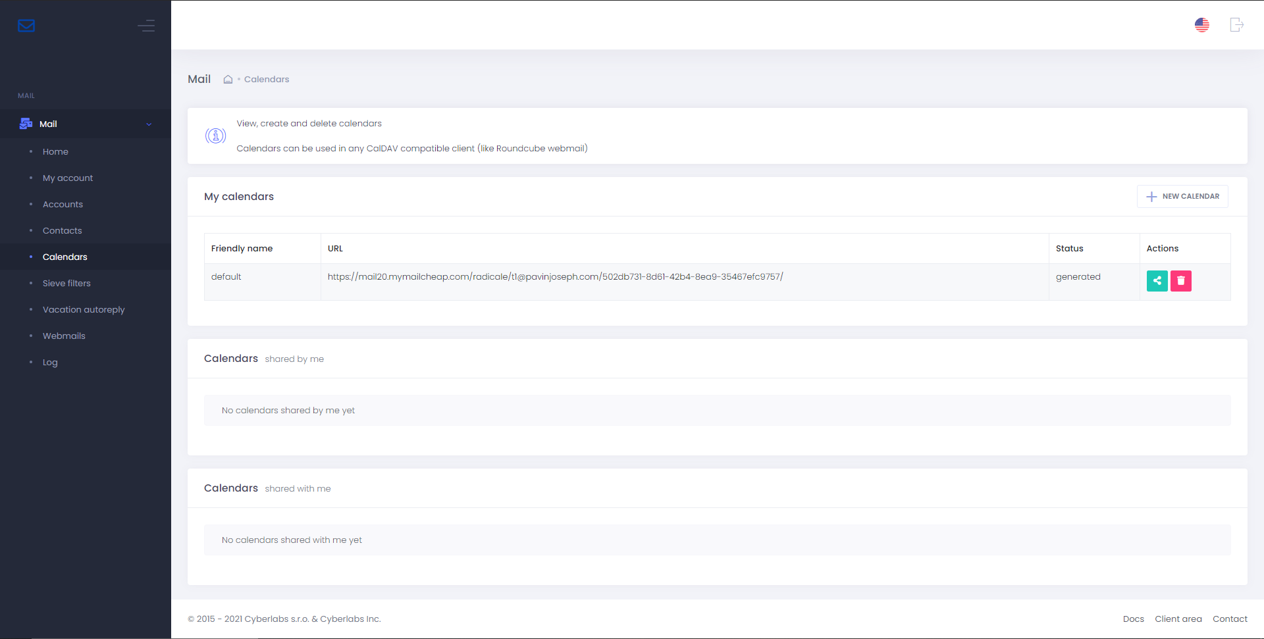The height and width of the screenshot is (639, 1264).
Task: Open Sieve filters in the sidebar
Action: 66,284
